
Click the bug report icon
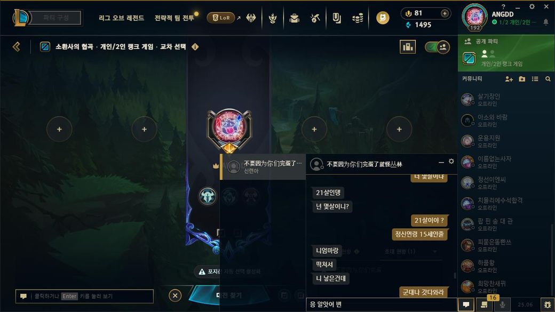pos(548,304)
